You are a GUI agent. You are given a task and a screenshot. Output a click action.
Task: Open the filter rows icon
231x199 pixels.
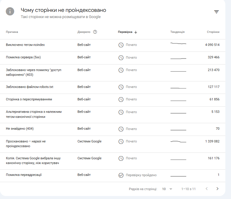pos(216,12)
